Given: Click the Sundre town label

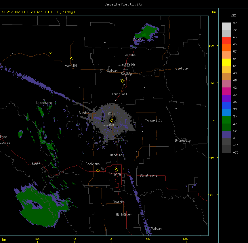Looking at the screenshot, I should [84, 113].
